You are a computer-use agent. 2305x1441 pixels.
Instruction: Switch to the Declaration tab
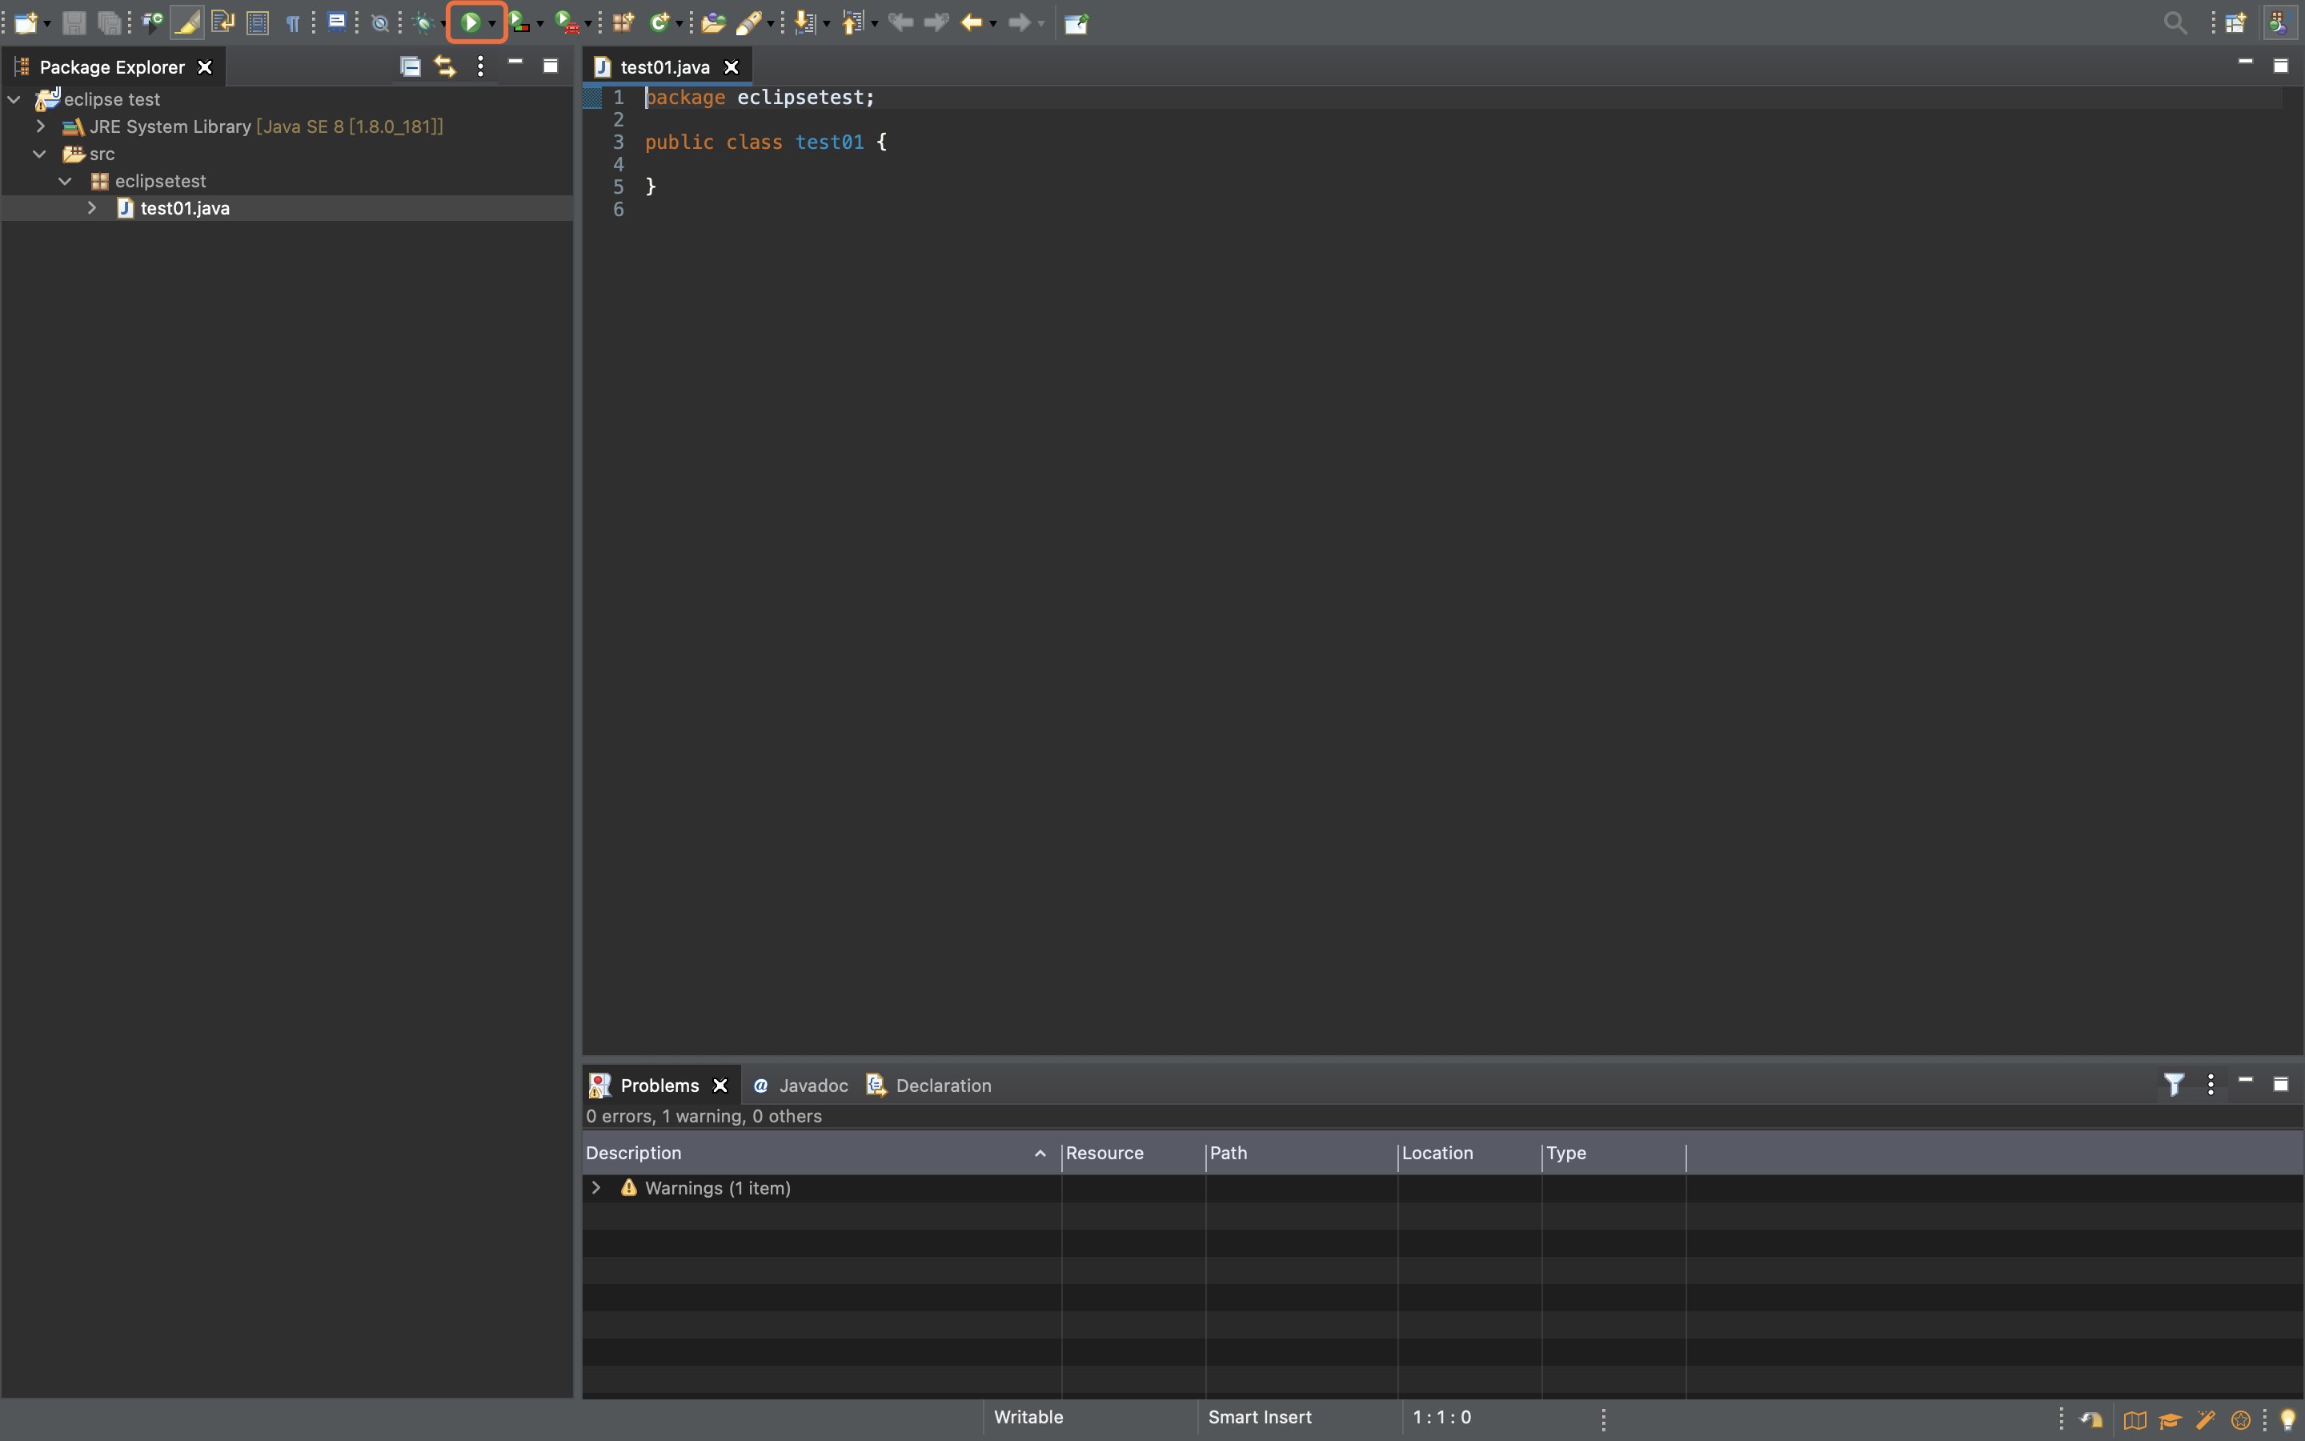[942, 1086]
